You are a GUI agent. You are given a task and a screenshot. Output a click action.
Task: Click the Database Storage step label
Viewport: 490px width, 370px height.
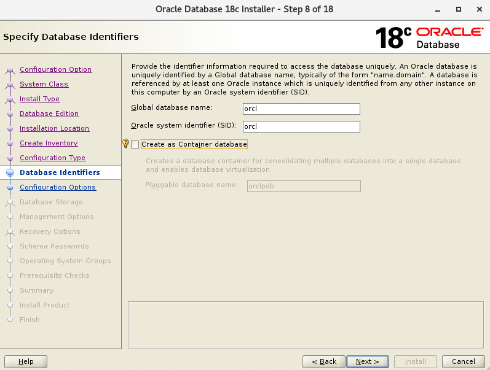tap(51, 202)
